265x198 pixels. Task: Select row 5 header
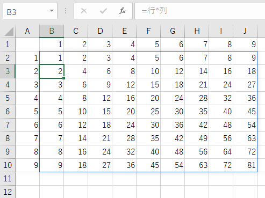tap(8, 98)
